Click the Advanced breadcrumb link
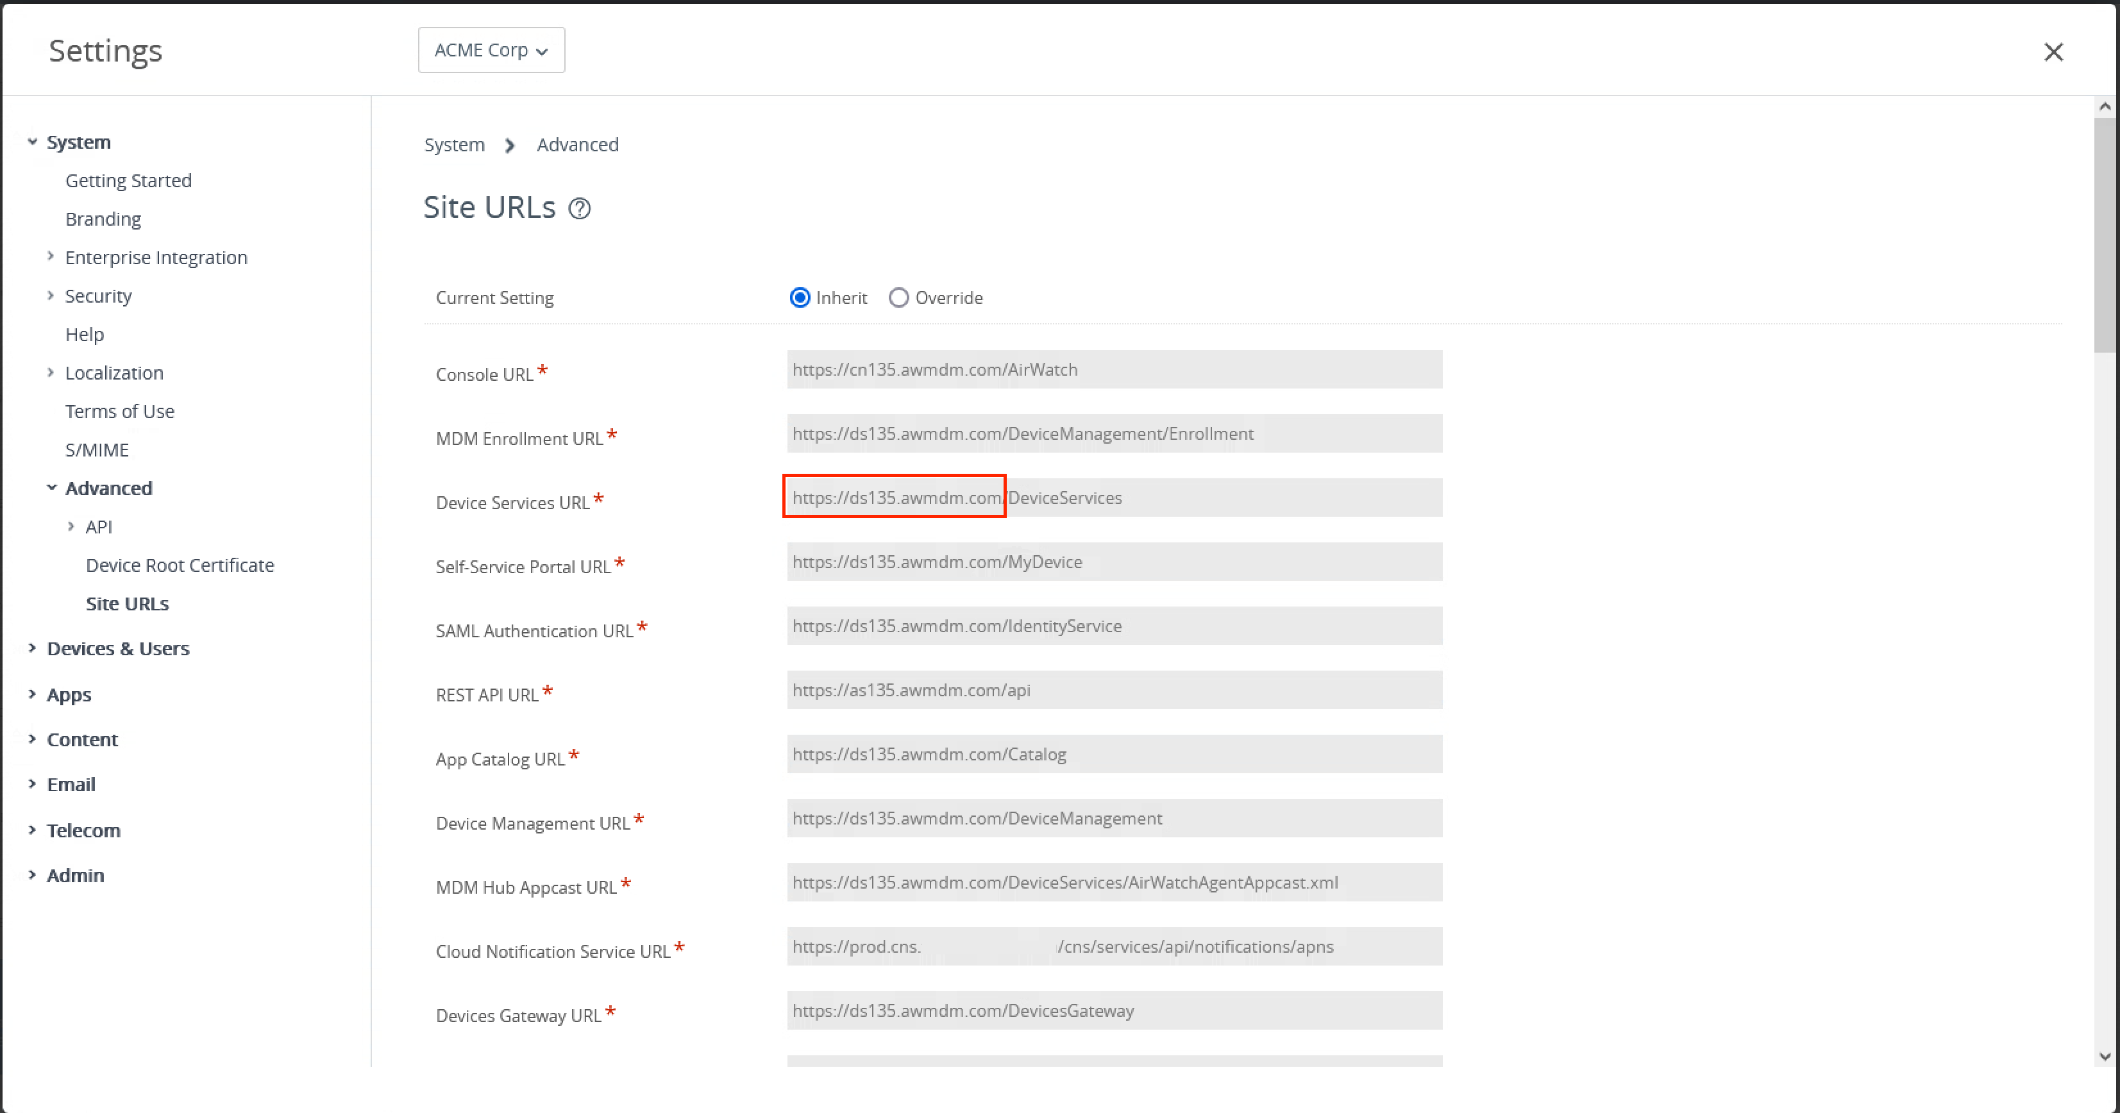Image resolution: width=2120 pixels, height=1113 pixels. pos(577,145)
